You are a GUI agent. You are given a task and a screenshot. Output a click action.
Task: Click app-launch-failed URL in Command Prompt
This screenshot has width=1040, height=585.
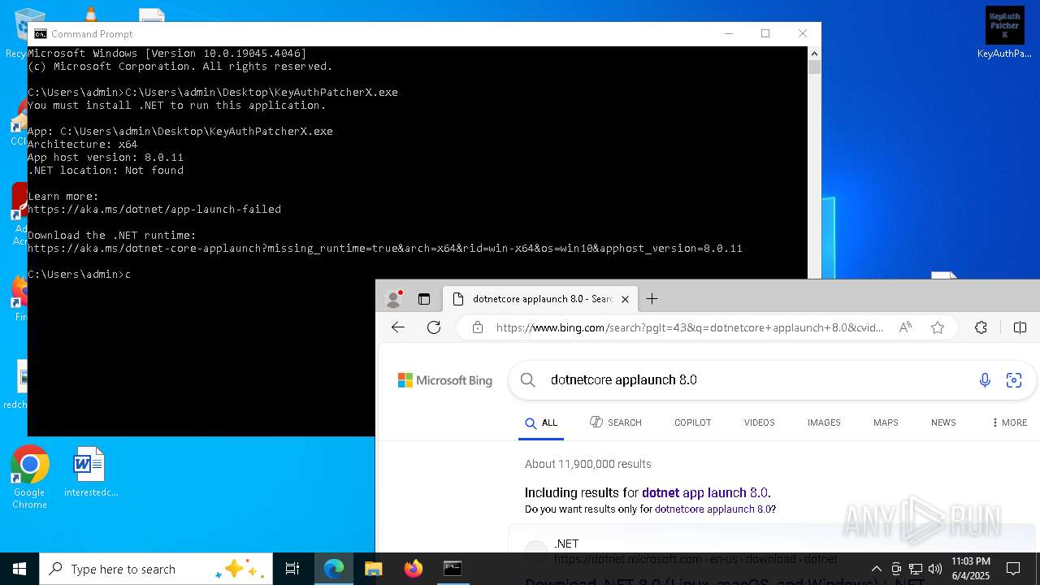tap(154, 210)
